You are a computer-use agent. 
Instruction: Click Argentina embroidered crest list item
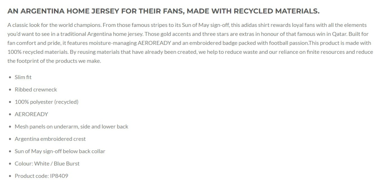click(x=50, y=139)
